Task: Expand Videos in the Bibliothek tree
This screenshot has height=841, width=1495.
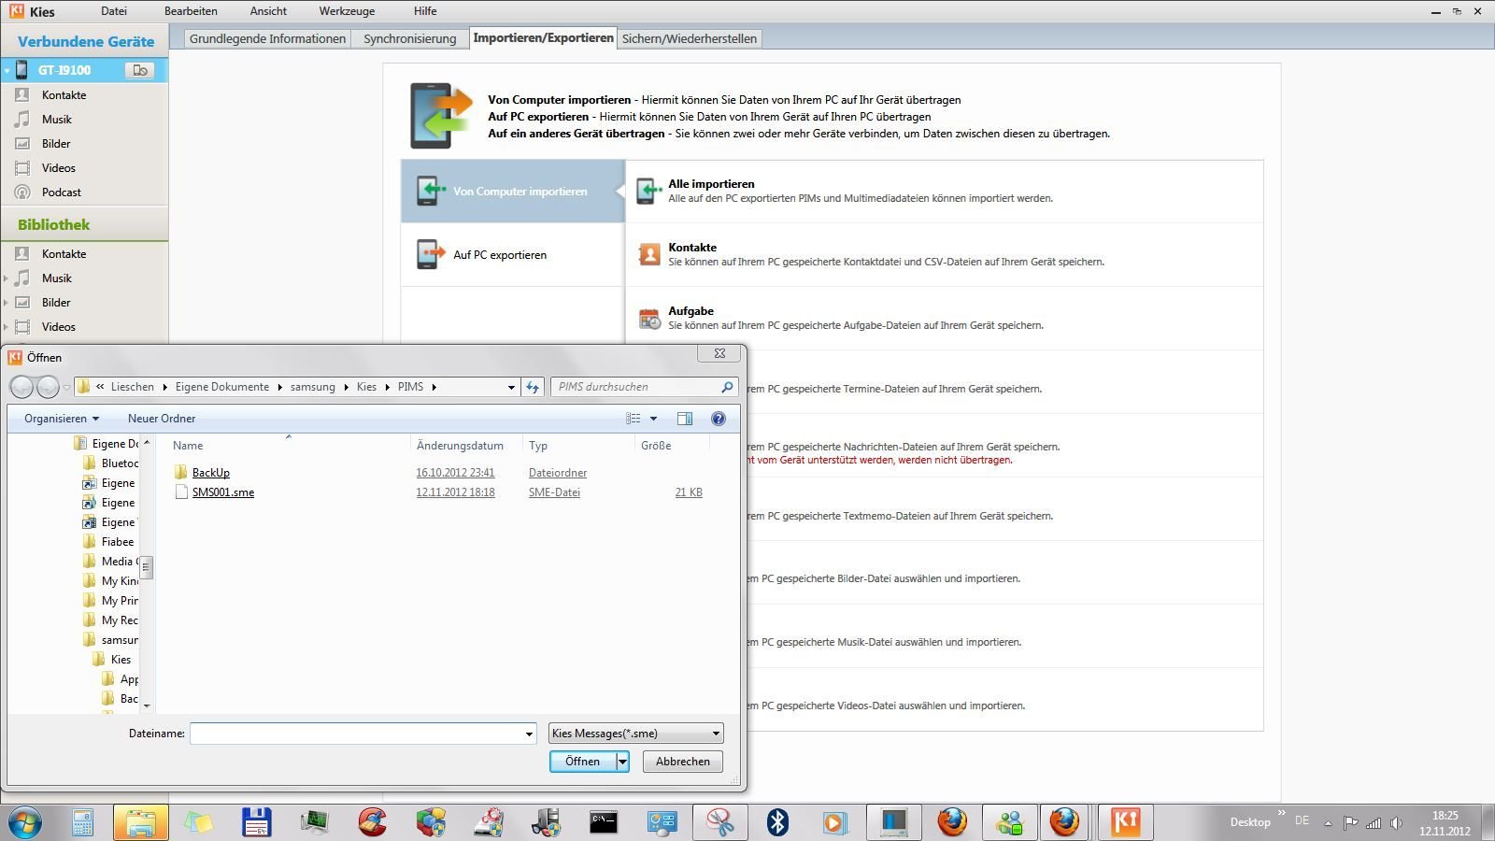Action: click(6, 326)
